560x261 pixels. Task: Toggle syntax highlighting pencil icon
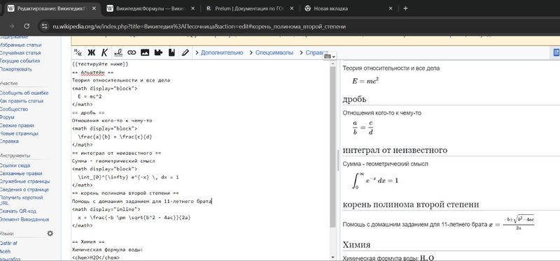[x=185, y=53]
